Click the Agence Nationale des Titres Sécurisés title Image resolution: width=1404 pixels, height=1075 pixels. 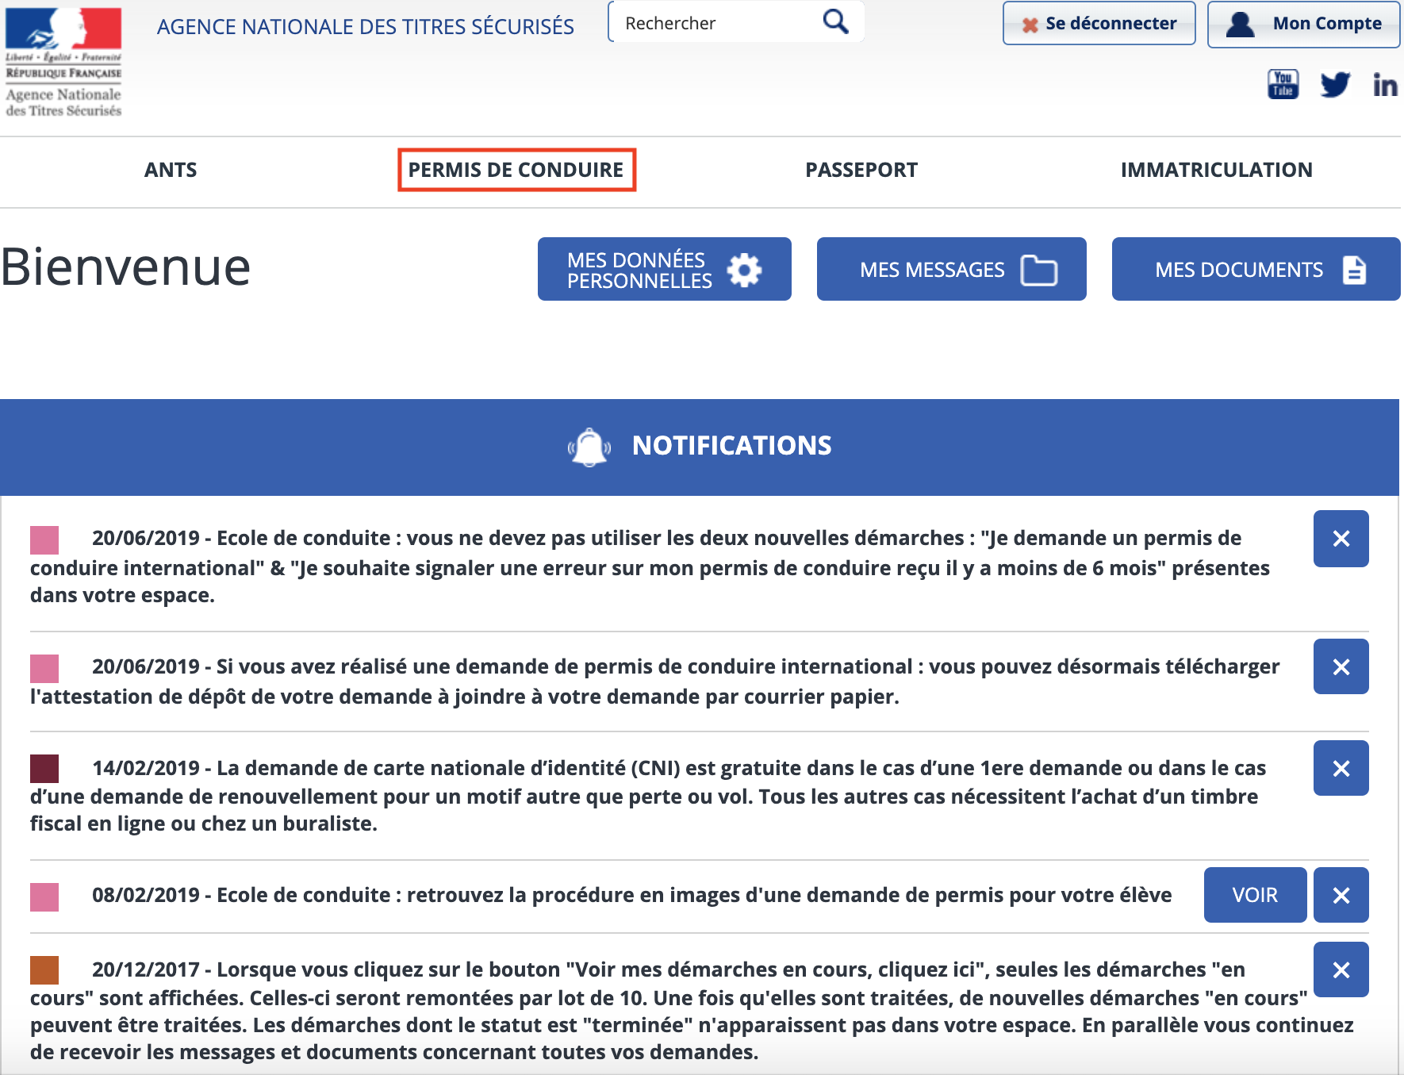366,27
